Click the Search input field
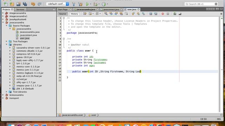 (201, 4)
